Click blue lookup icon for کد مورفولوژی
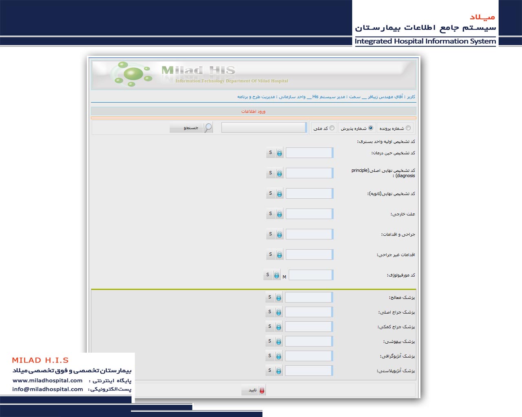The width and height of the screenshot is (522, 417). point(276,275)
